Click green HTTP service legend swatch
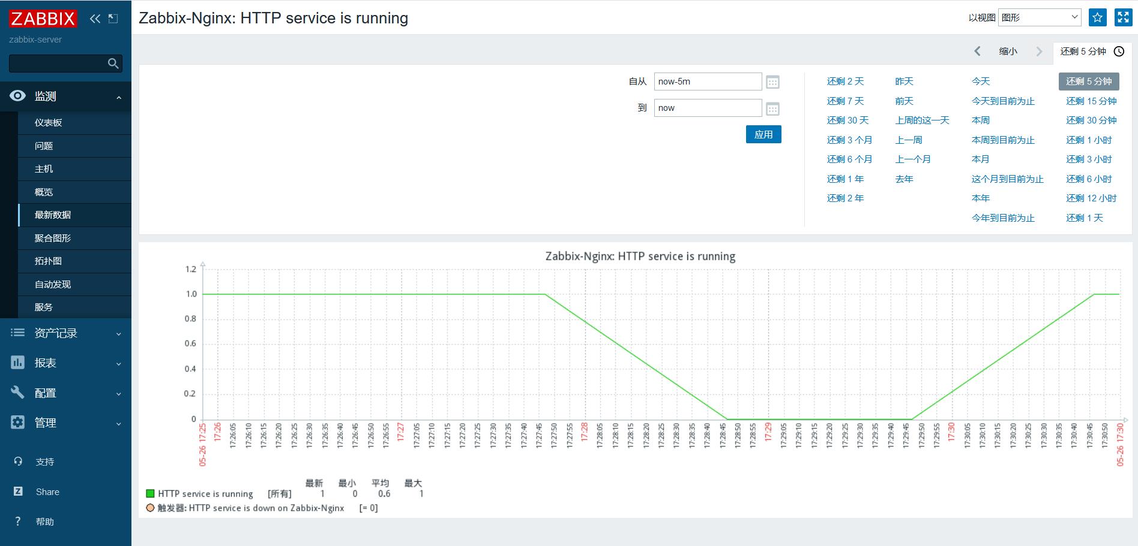Screen dimensions: 1138x546 151,494
